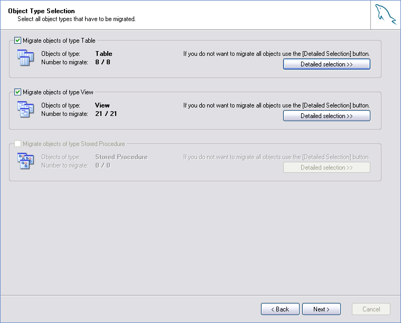Click the Cancel button
Viewport: 401px width, 323px height.
(371, 309)
